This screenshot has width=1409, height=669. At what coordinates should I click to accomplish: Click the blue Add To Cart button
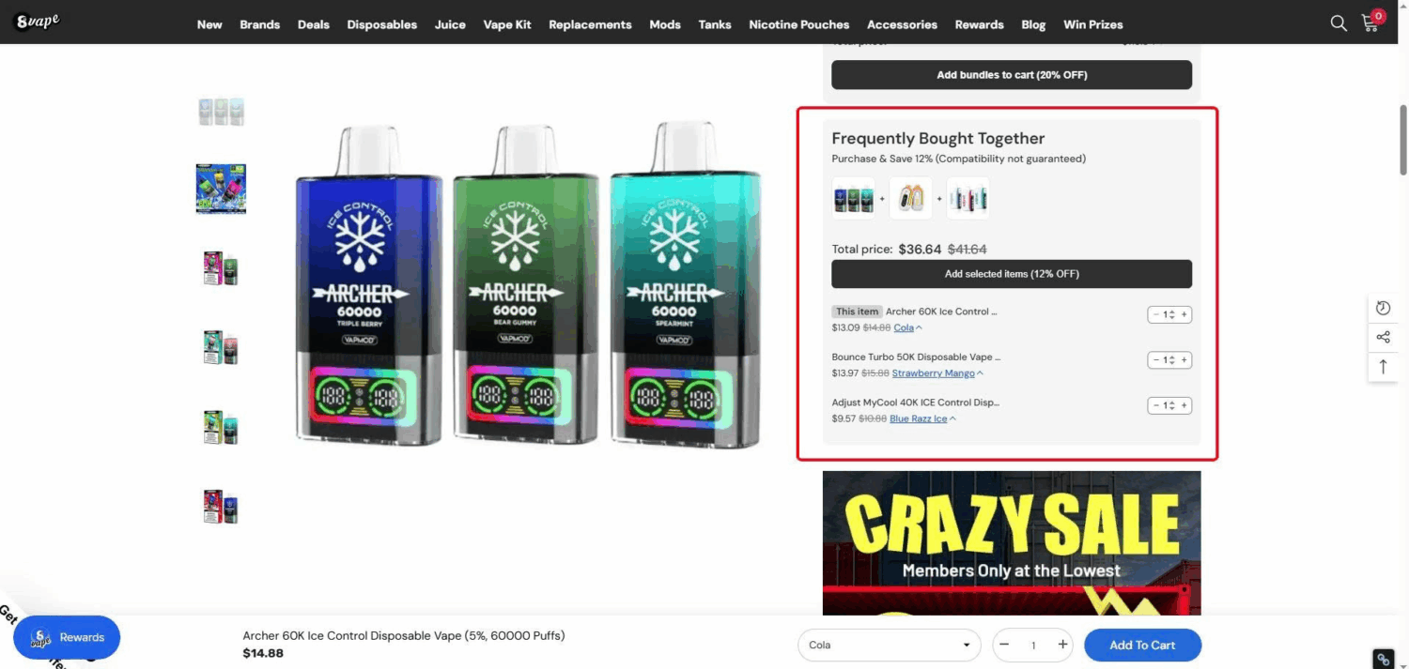pos(1142,645)
